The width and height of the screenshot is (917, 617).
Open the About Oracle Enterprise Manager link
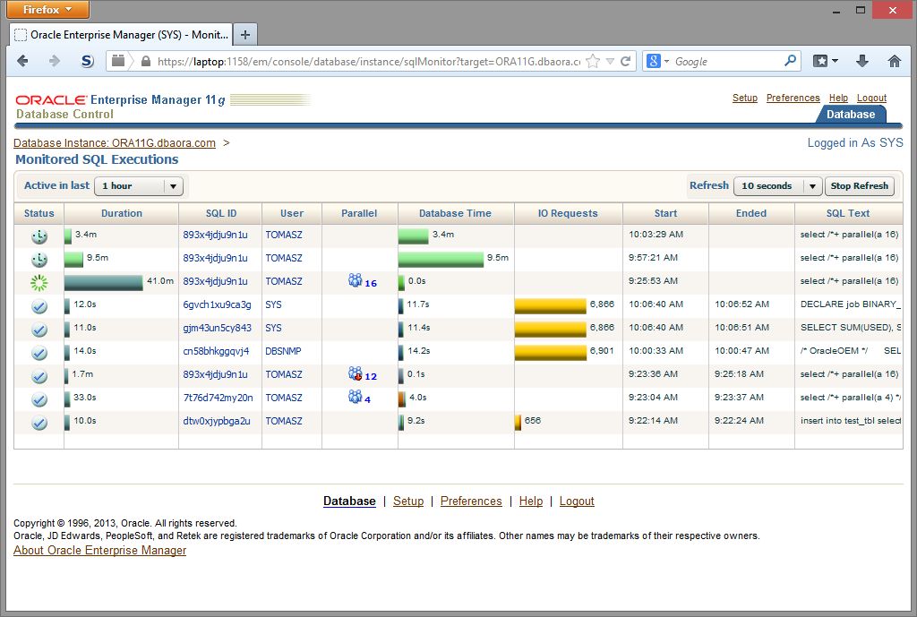tap(100, 551)
